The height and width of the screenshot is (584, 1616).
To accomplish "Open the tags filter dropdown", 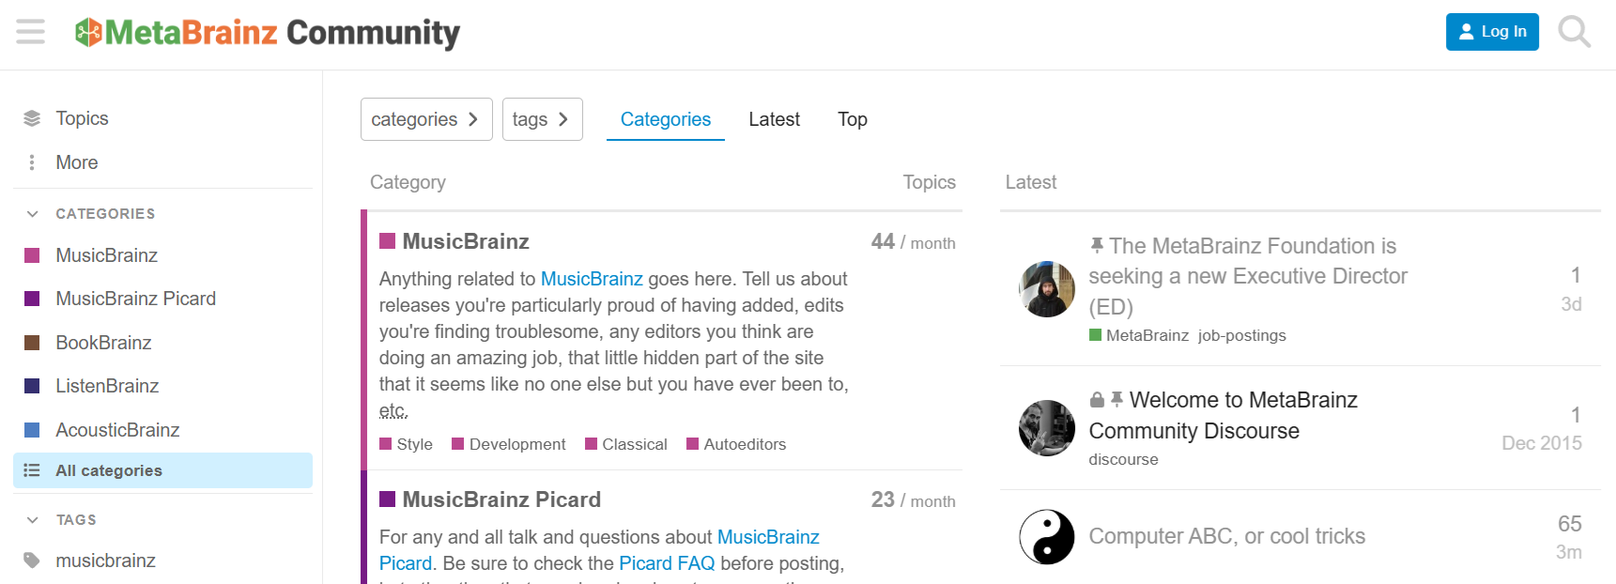I will (x=542, y=119).
